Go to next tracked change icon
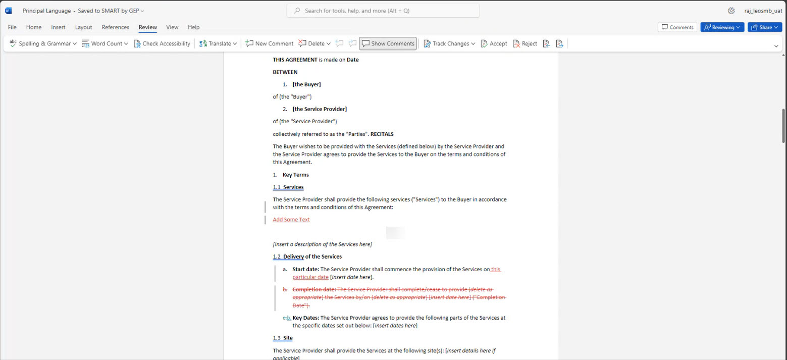This screenshot has width=787, height=360. tap(559, 44)
